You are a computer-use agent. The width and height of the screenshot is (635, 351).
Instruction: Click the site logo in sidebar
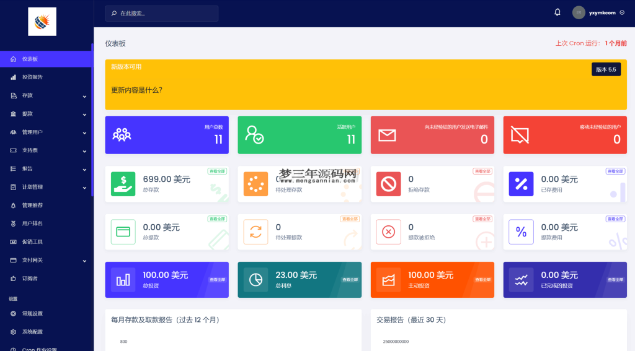[42, 22]
